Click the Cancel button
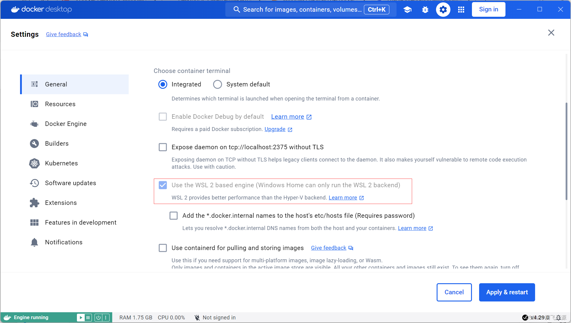 [x=454, y=292]
